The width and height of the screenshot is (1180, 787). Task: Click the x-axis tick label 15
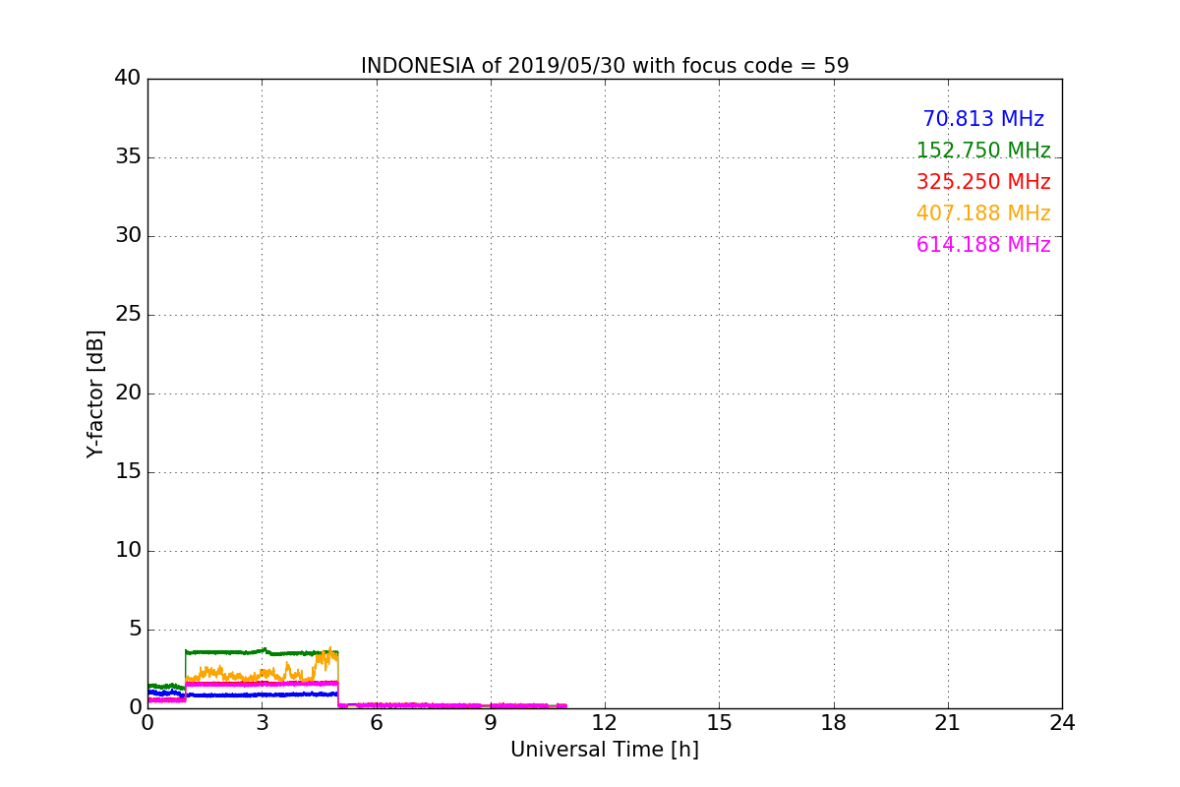[x=719, y=723]
